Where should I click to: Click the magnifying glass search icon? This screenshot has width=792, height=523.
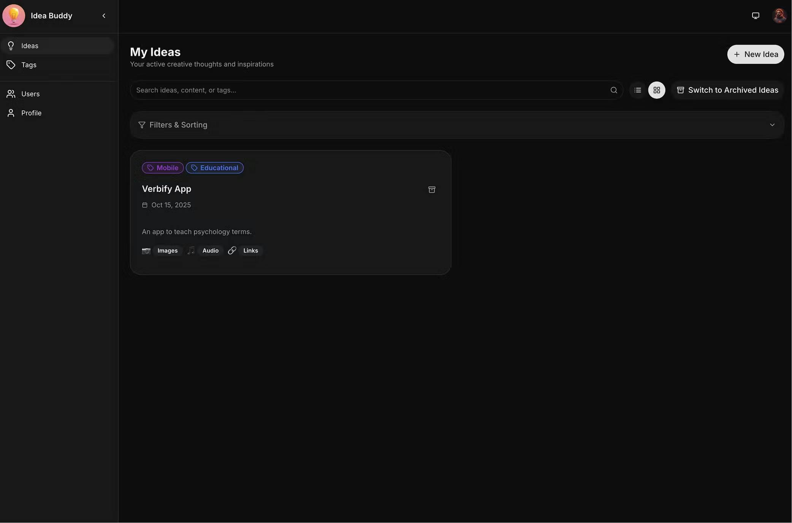613,90
